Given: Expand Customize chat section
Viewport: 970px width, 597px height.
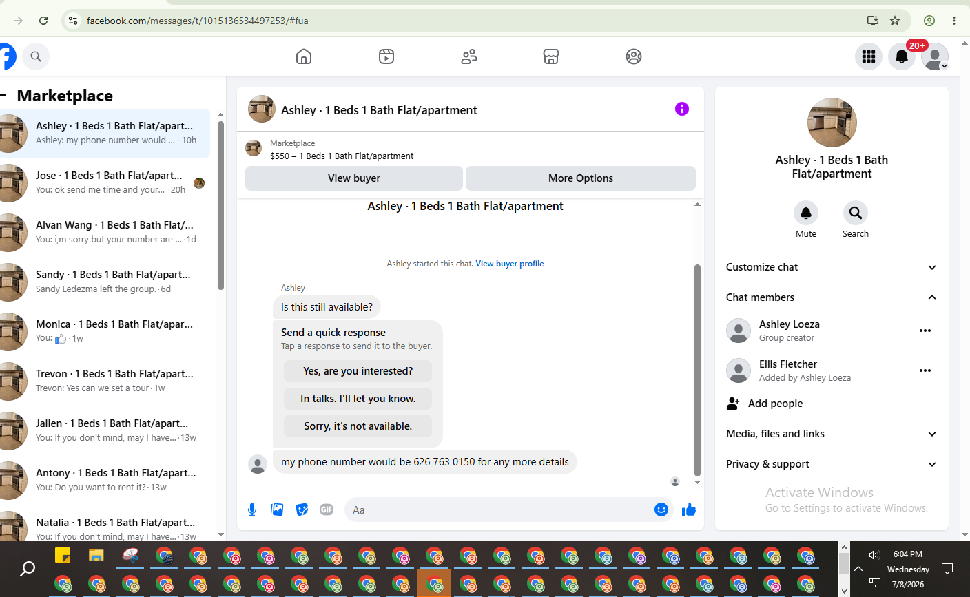Looking at the screenshot, I should point(832,267).
